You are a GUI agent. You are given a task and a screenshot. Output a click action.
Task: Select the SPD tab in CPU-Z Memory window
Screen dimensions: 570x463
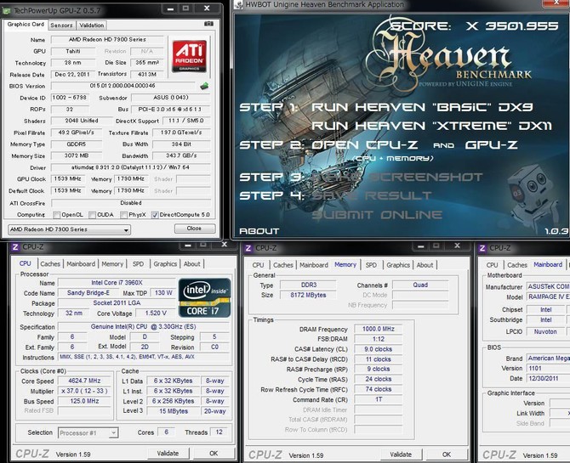click(x=371, y=265)
